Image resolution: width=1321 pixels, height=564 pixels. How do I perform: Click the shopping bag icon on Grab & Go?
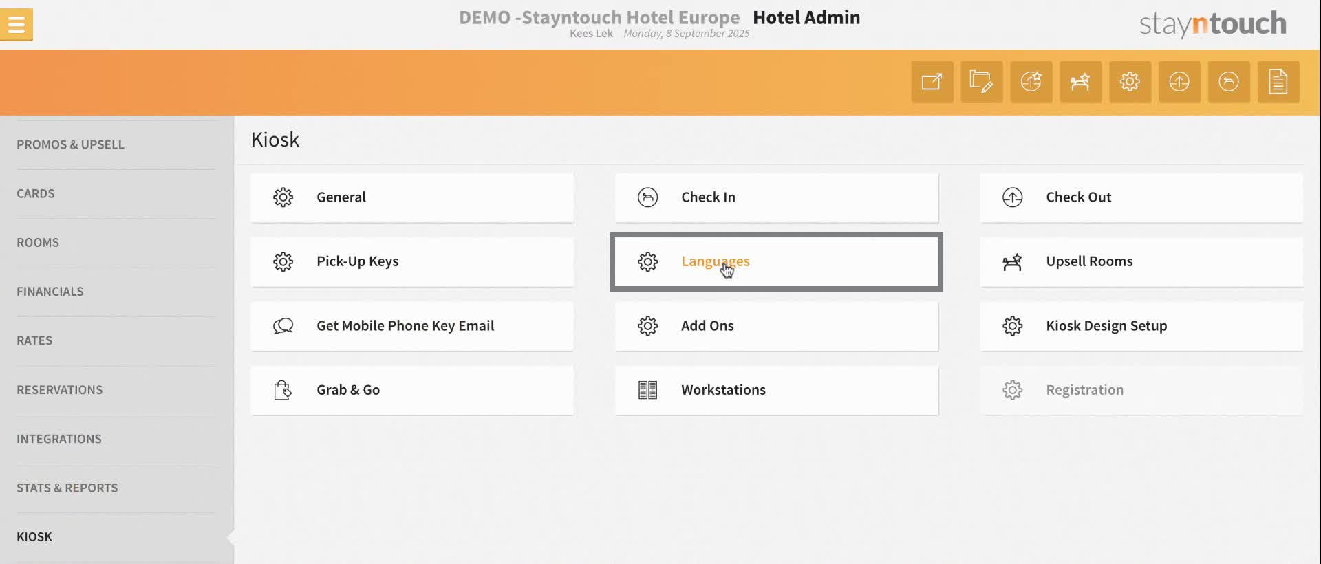(283, 390)
